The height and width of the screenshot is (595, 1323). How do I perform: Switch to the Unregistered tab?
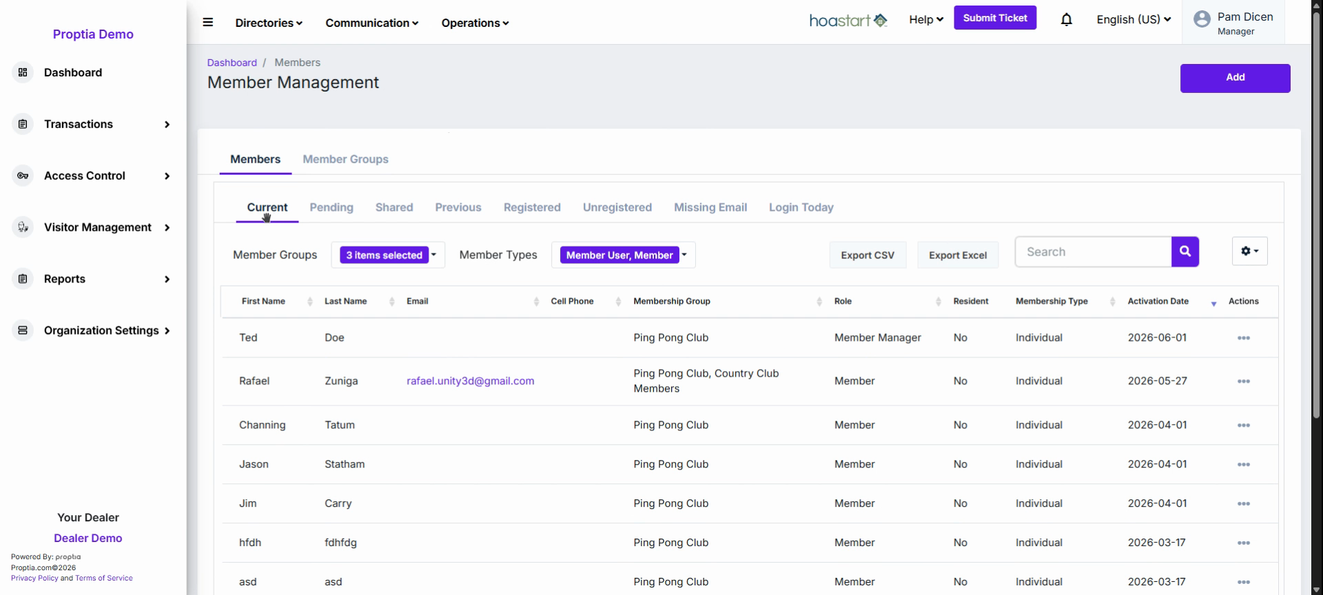click(x=617, y=207)
